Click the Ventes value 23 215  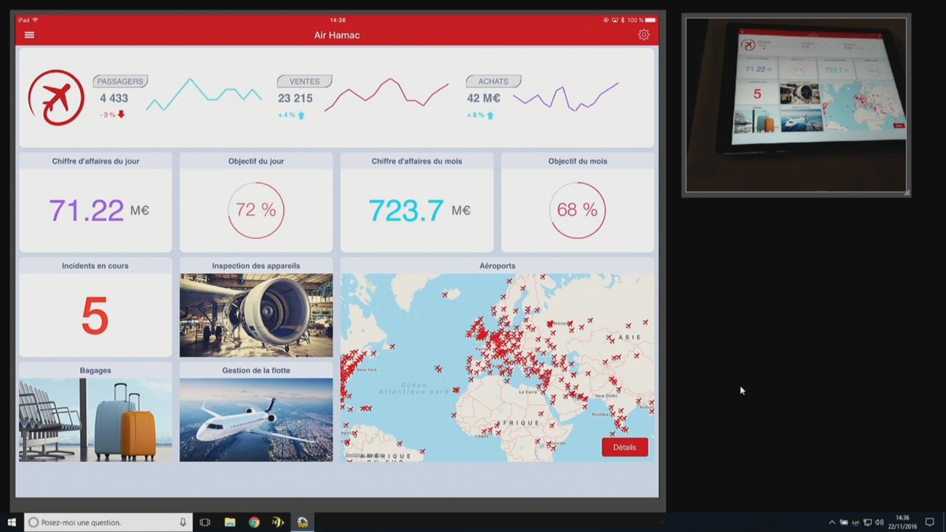[x=295, y=98]
